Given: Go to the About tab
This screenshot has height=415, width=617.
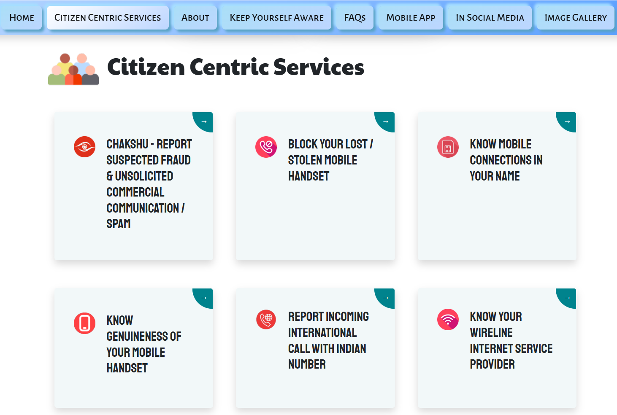Looking at the screenshot, I should [x=195, y=18].
